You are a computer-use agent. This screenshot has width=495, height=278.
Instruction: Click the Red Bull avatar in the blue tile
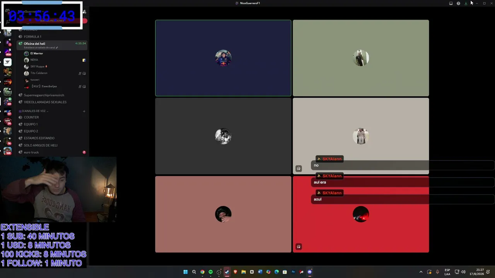[x=223, y=58]
